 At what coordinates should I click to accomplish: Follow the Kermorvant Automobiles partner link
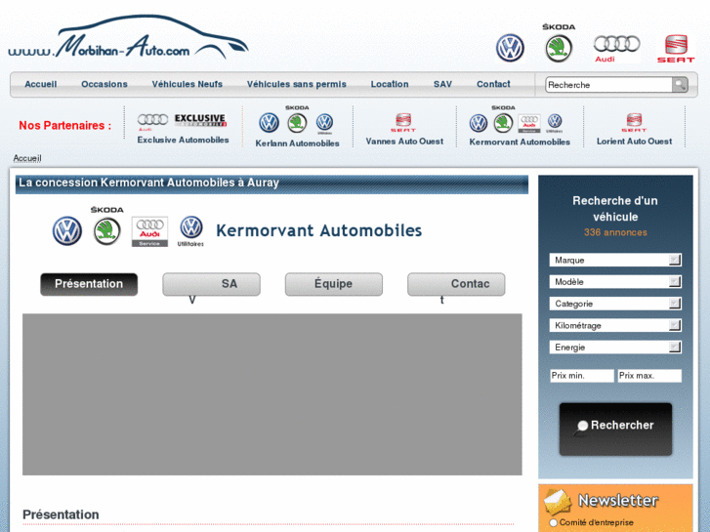520,142
